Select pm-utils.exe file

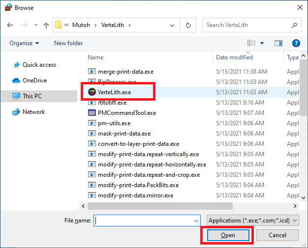(x=114, y=123)
